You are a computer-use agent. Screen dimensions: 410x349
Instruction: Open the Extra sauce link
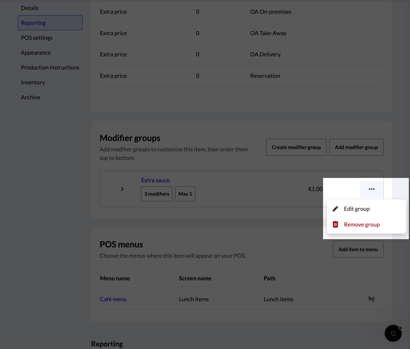(155, 180)
